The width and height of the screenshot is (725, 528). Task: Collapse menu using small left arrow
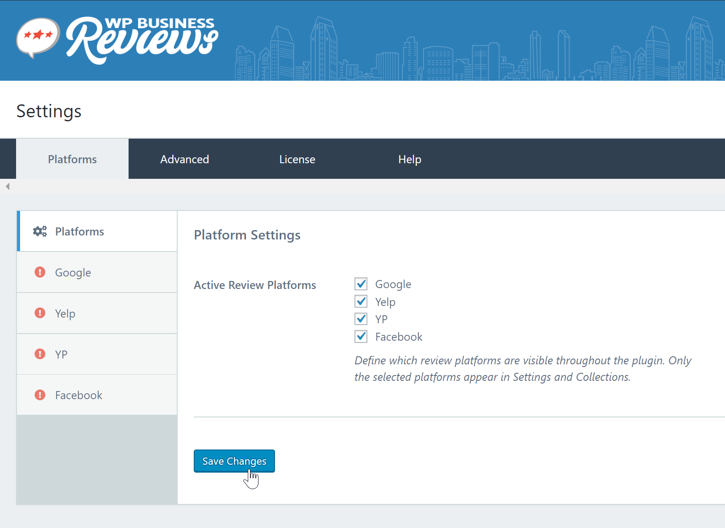click(8, 186)
